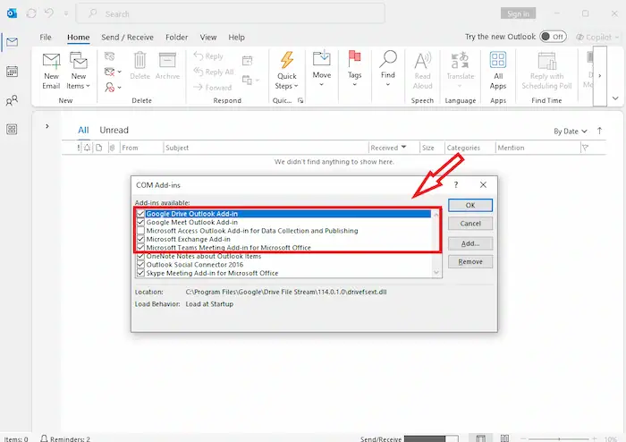The width and height of the screenshot is (626, 442).
Task: Click the Meeting reply icon
Action: [247, 61]
